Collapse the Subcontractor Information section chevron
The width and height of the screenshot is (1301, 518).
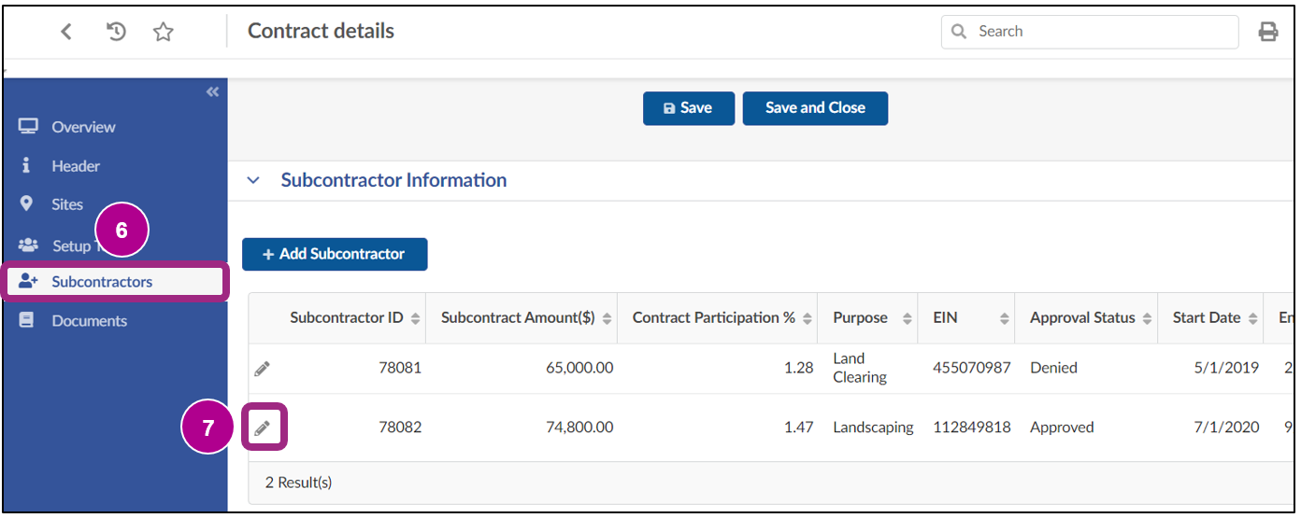[253, 181]
